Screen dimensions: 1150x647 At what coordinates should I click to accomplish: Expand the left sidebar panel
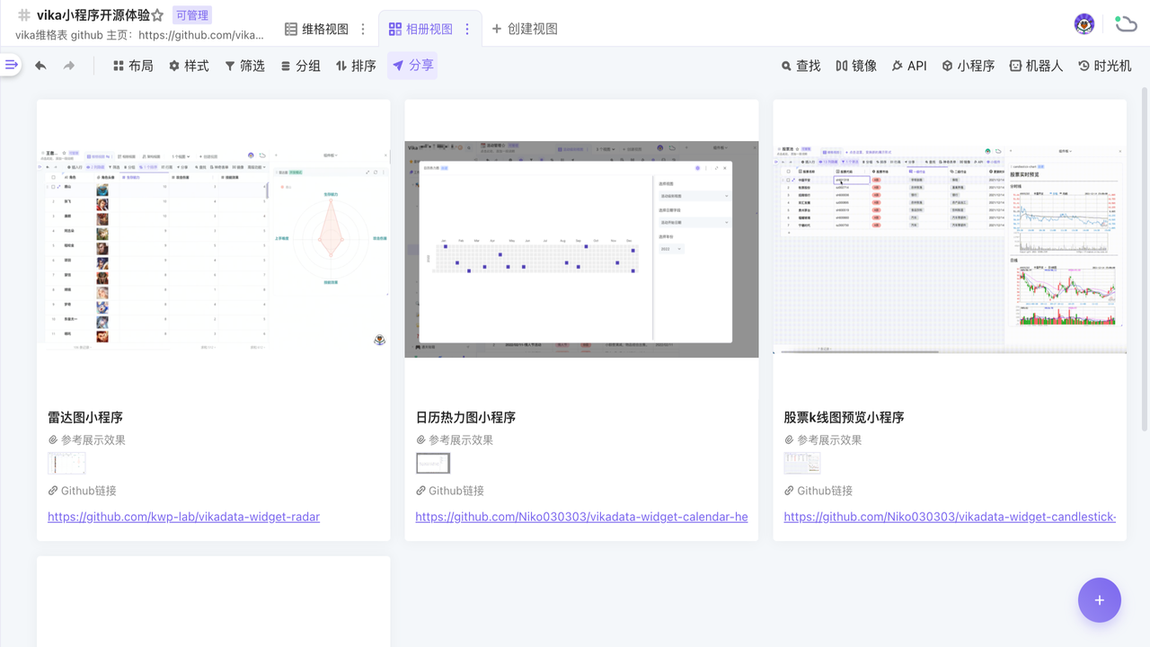(11, 65)
